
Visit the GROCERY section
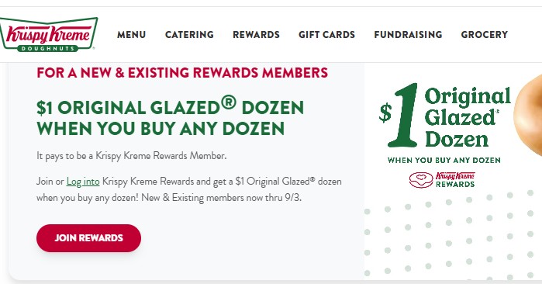pyautogui.click(x=485, y=35)
